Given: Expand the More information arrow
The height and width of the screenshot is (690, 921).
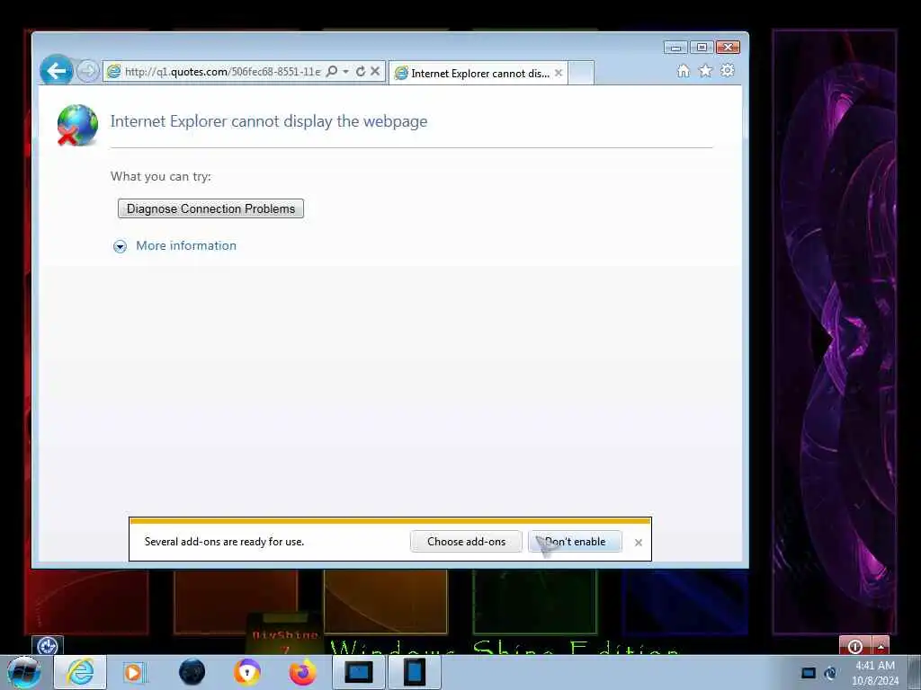Looking at the screenshot, I should (120, 246).
